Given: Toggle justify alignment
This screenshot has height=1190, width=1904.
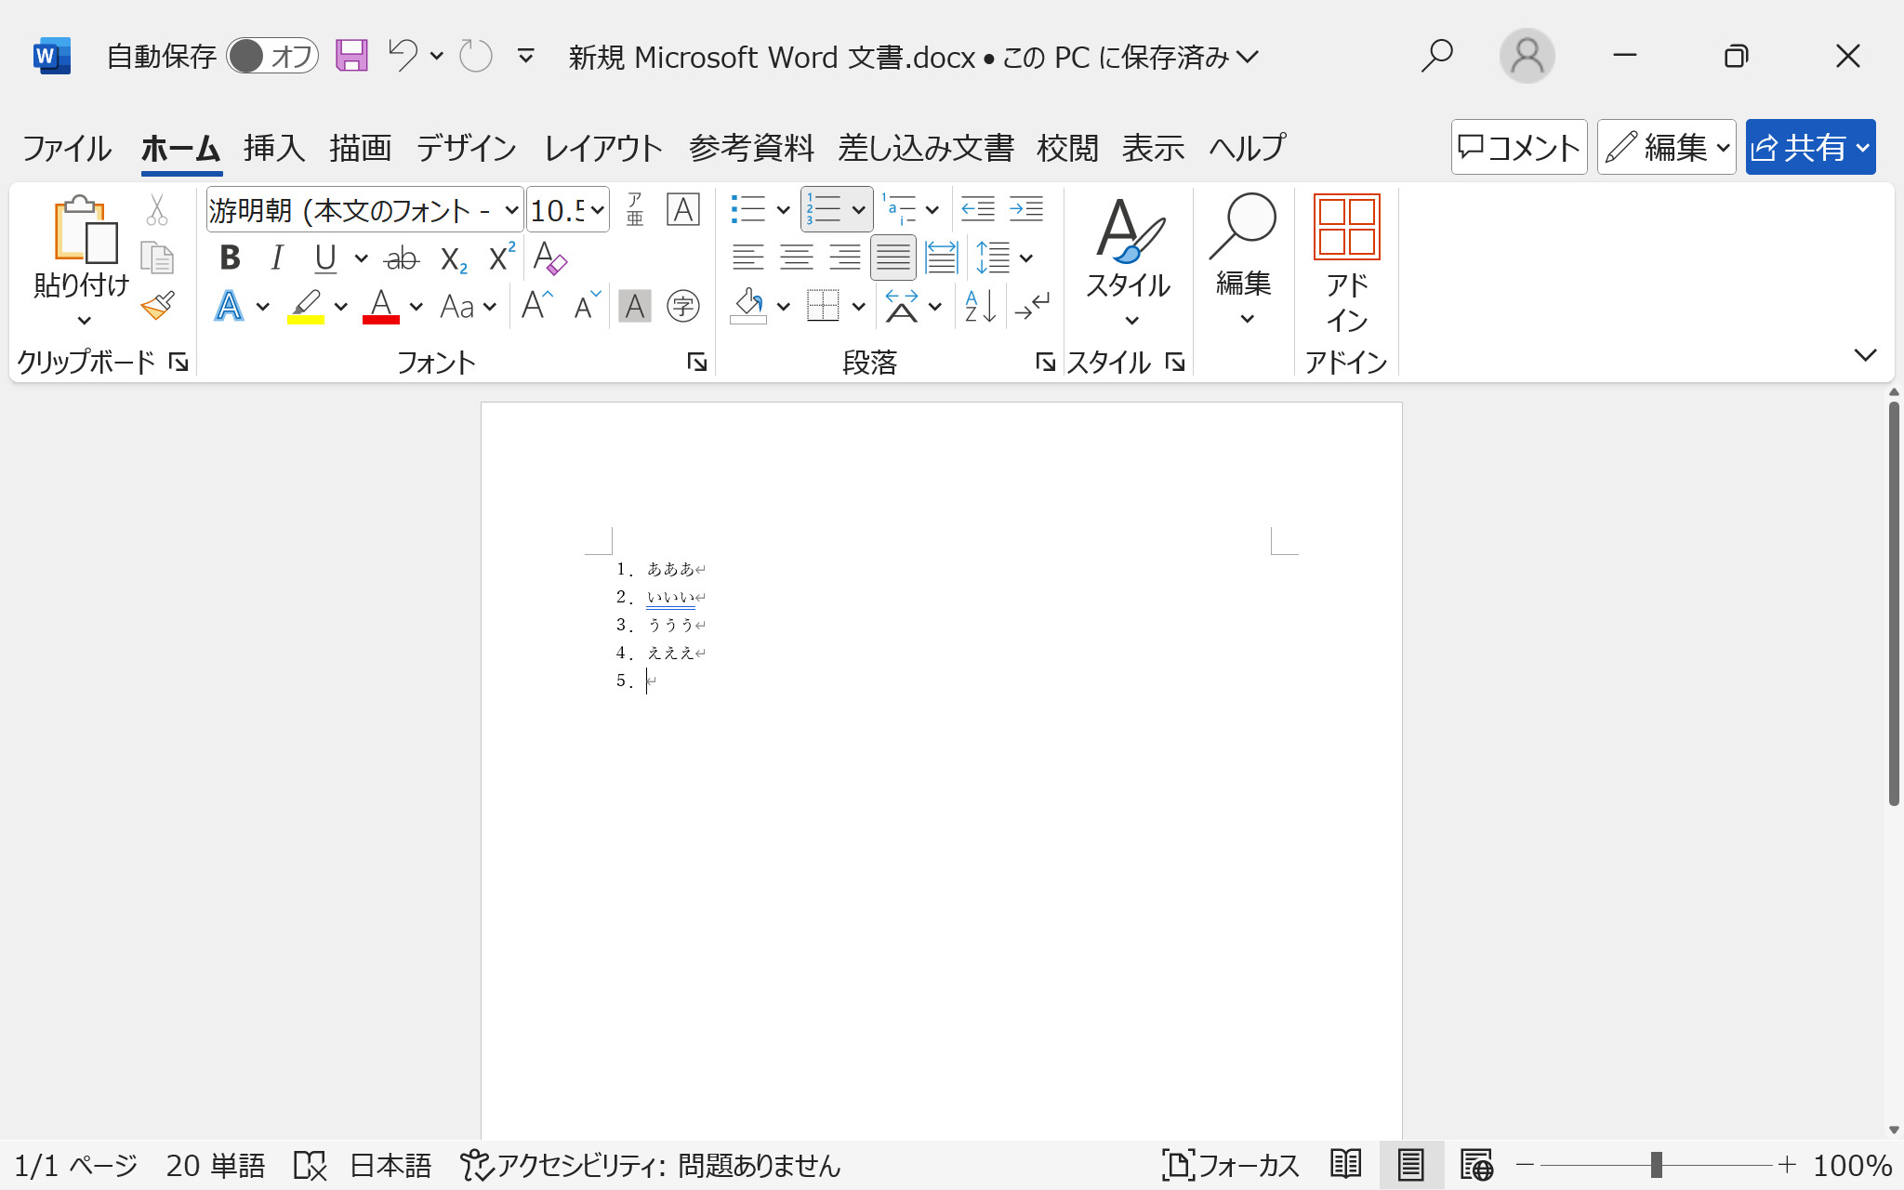Looking at the screenshot, I should point(893,258).
